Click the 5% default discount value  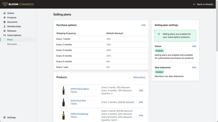click(108, 62)
